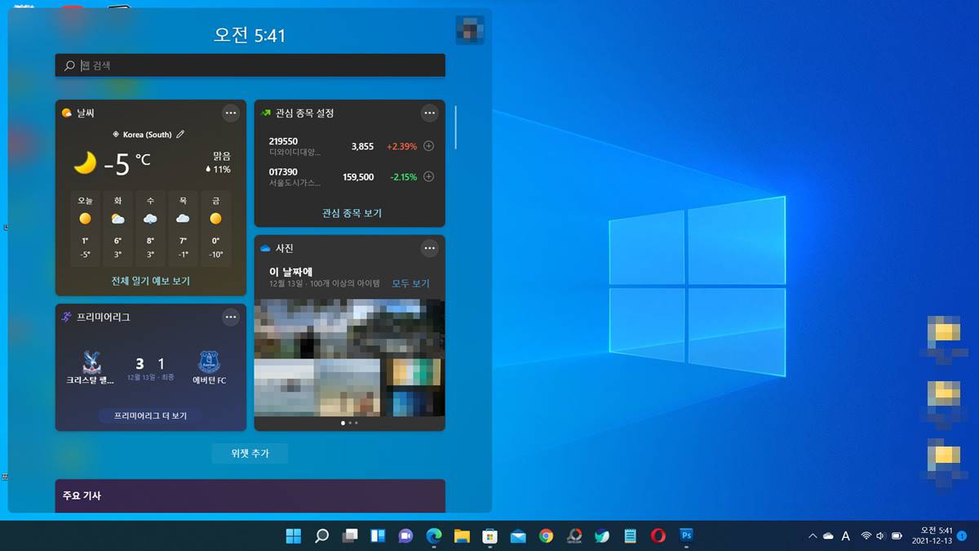Screen dimensions: 979x551
Task: Click 프리미어리그 더 보기 button
Action: 150,415
